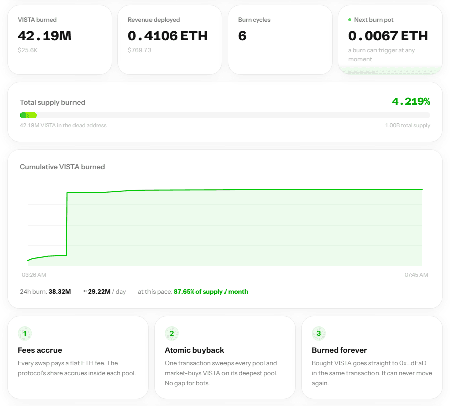This screenshot has width=450, height=406.
Task: Click the green dot beside Next burn pot
Action: [350, 20]
